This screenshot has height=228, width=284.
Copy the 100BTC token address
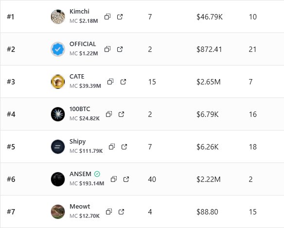tap(109, 114)
